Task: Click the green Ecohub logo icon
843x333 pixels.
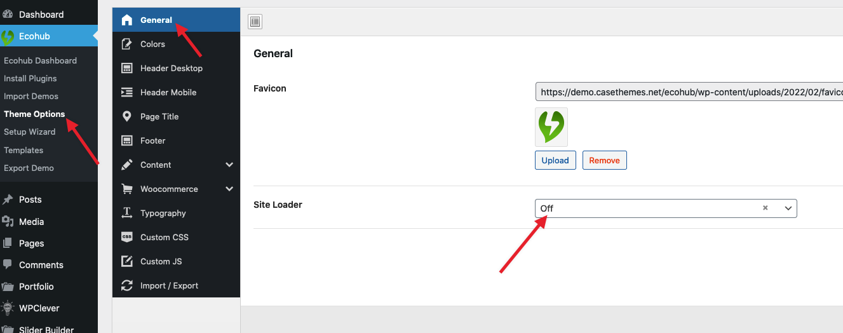Action: [x=8, y=37]
